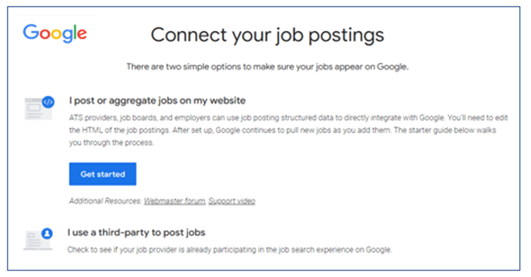Click the Google logo
This screenshot has width=531, height=277.
click(55, 33)
